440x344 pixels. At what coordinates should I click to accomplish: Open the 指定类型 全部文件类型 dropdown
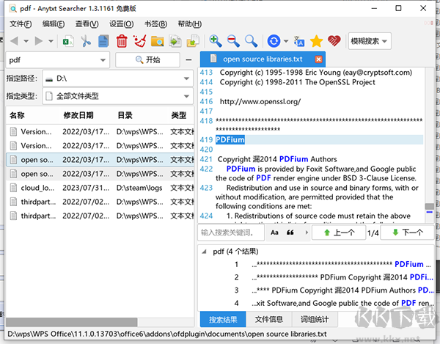(117, 96)
